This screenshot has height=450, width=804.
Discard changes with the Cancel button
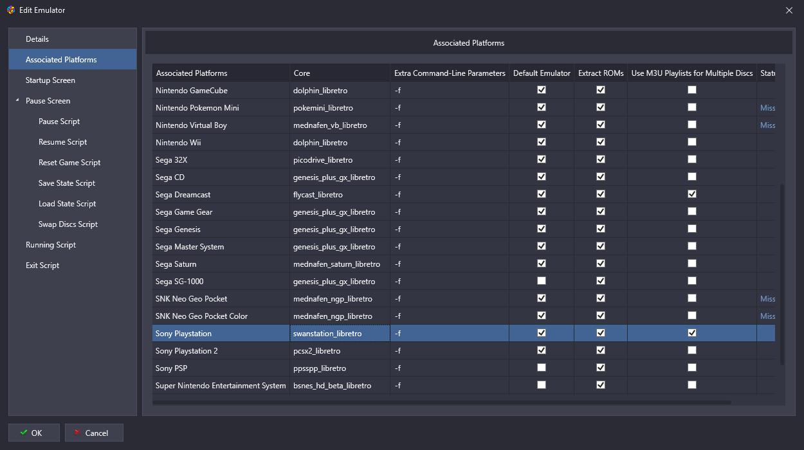click(x=94, y=433)
